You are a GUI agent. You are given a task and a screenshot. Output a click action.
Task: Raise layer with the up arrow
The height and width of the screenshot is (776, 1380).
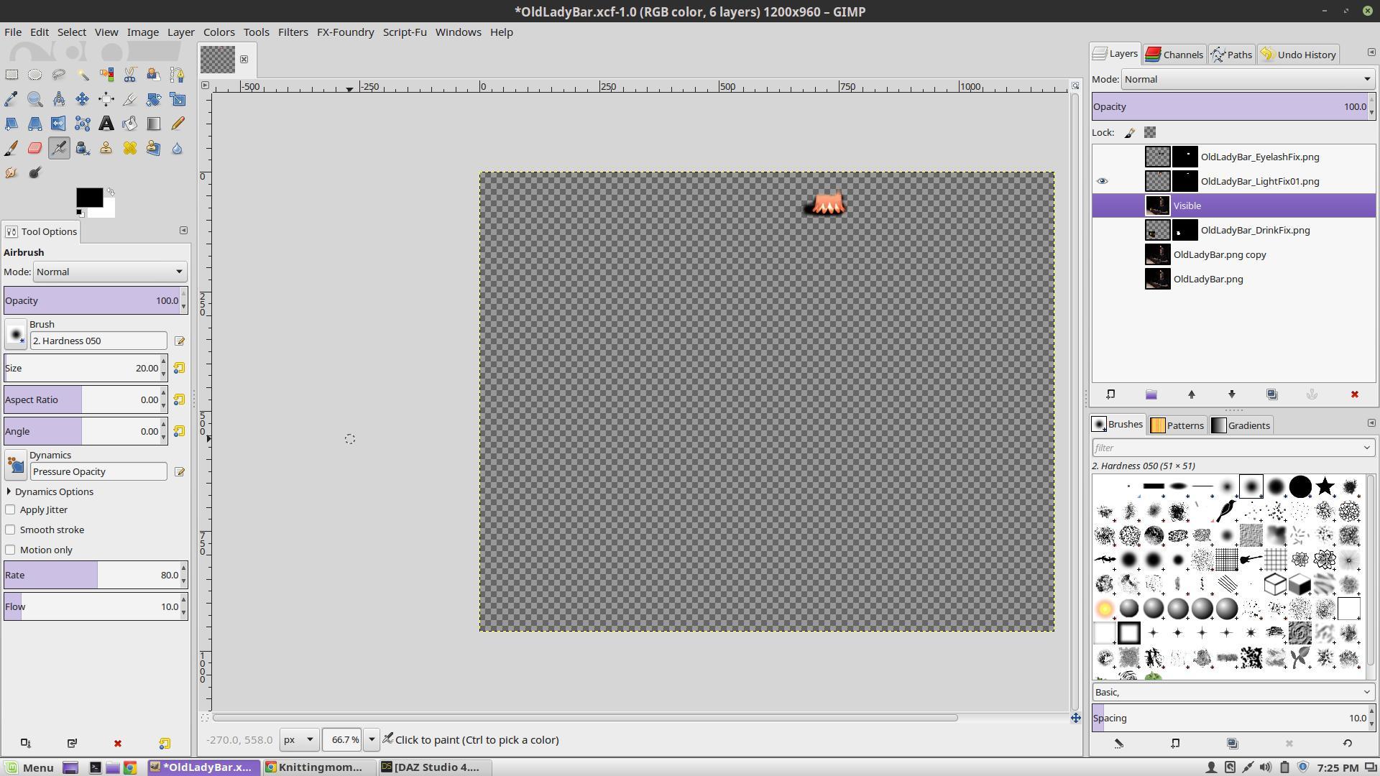[x=1191, y=394]
